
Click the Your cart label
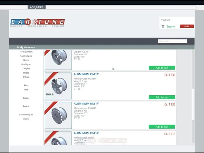(x=166, y=20)
